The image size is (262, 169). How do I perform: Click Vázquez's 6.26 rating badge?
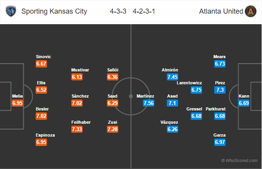(x=172, y=129)
